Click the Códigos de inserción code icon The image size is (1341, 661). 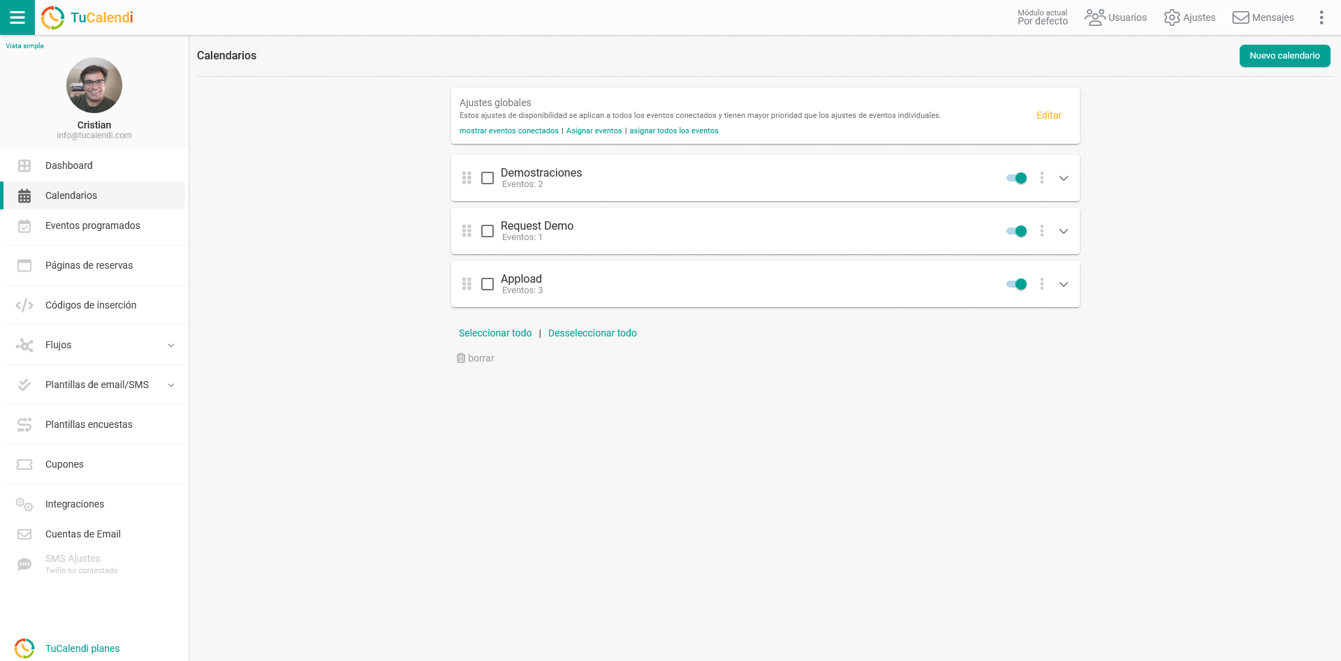pos(24,305)
